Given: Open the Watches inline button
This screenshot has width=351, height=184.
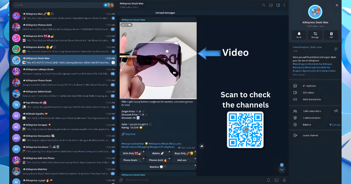Looking at the screenshot, I should pyautogui.click(x=158, y=167).
